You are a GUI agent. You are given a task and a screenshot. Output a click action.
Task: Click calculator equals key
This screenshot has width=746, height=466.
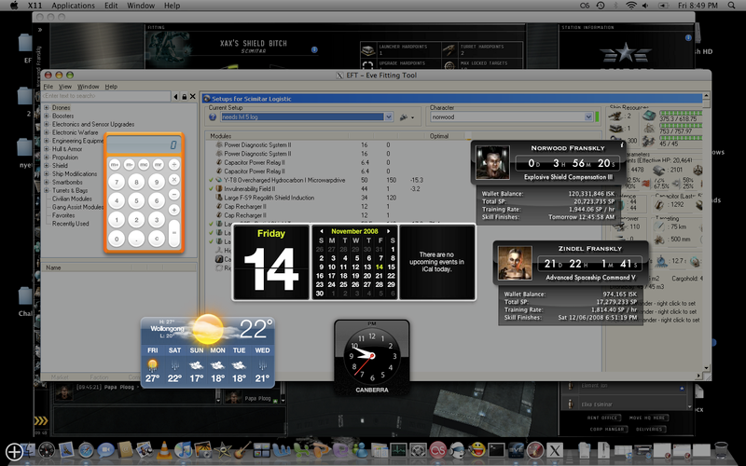(x=174, y=232)
